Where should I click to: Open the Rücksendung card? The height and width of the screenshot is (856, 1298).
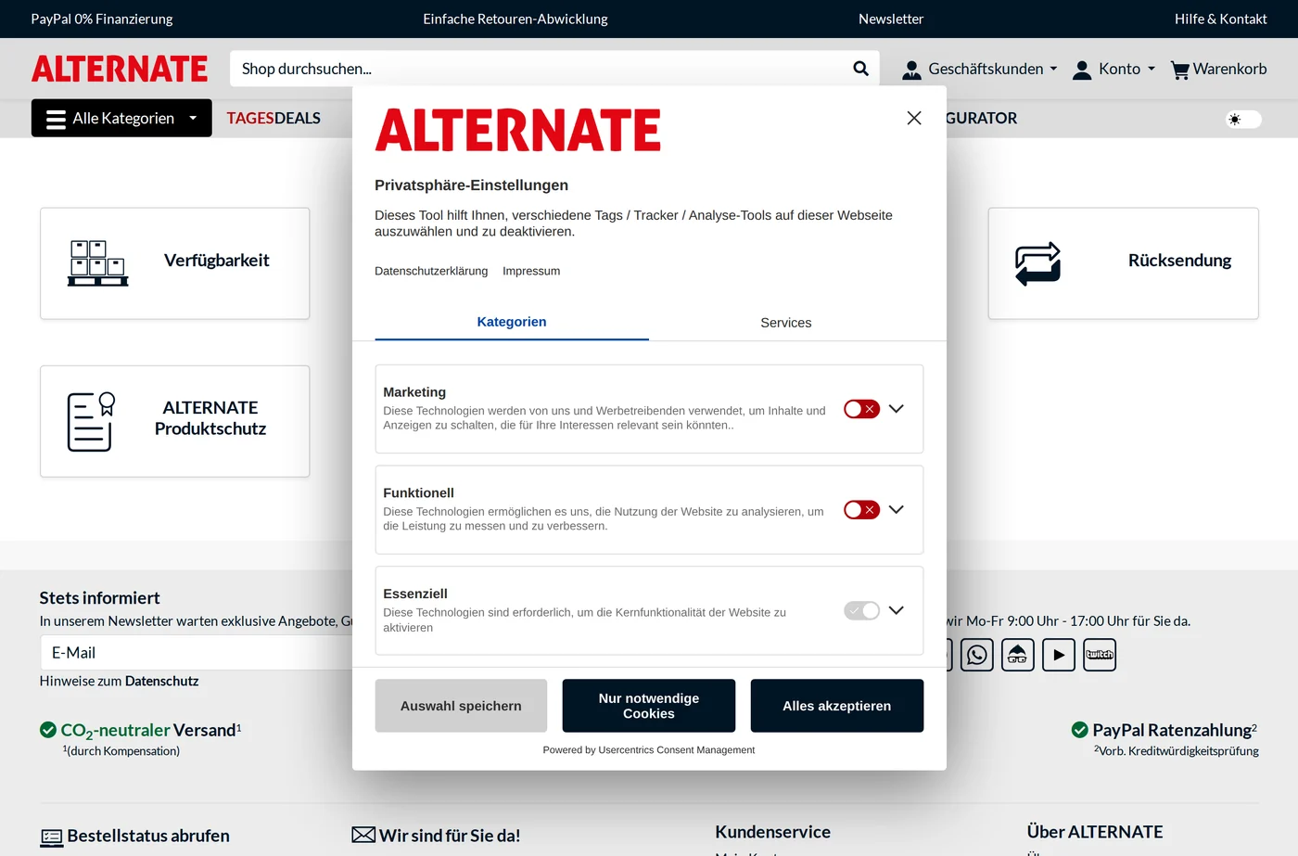coord(1123,263)
